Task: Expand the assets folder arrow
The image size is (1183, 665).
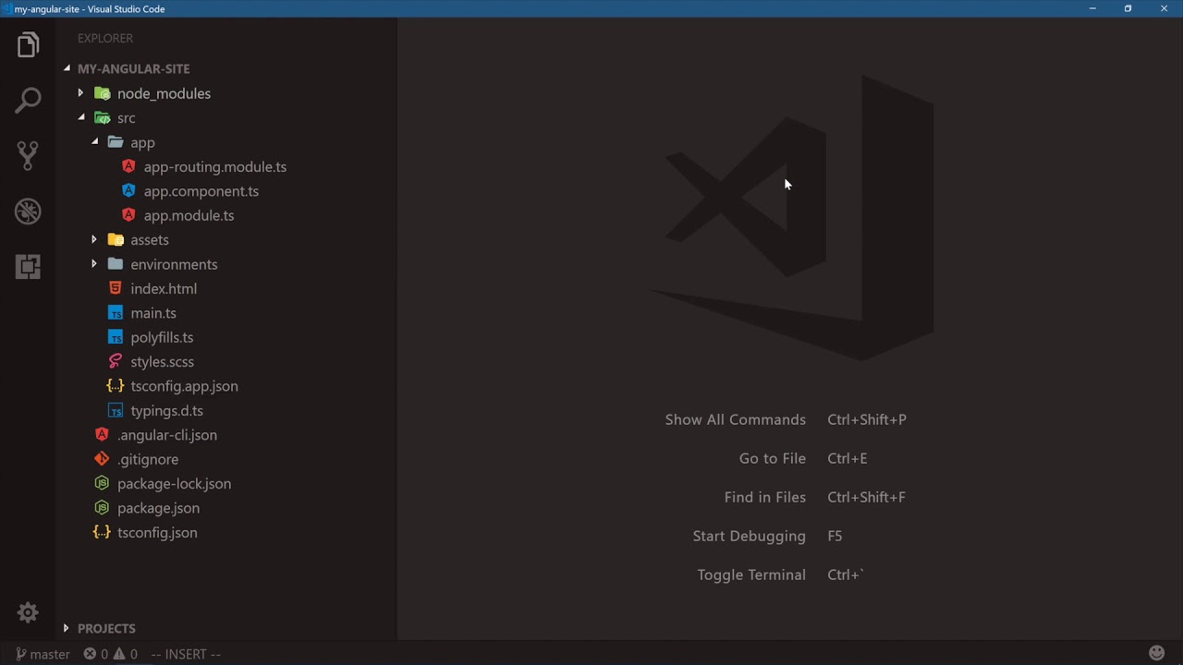Action: pos(94,239)
